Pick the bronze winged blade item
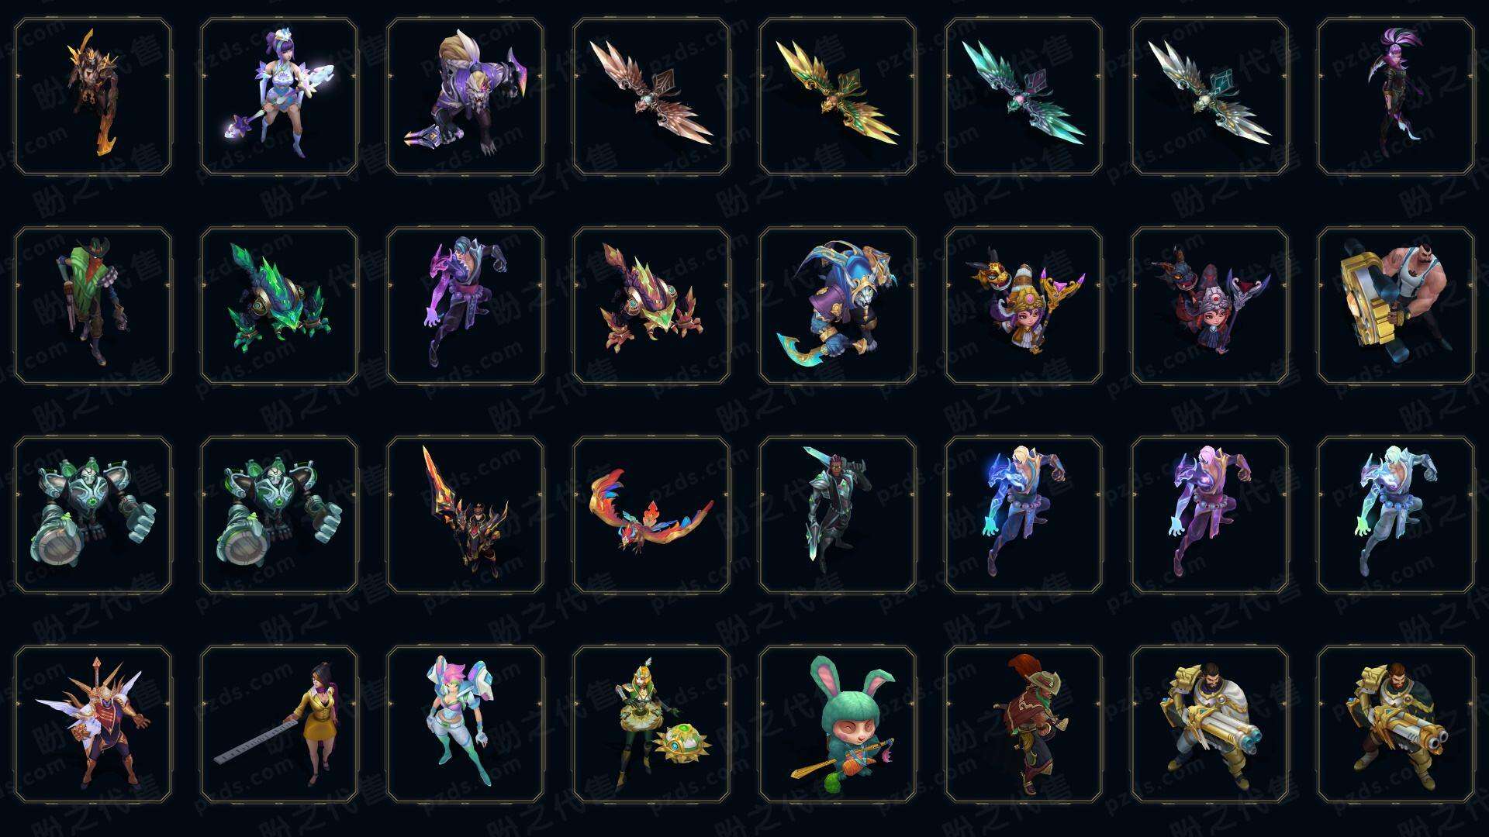1489x837 pixels. tap(651, 97)
